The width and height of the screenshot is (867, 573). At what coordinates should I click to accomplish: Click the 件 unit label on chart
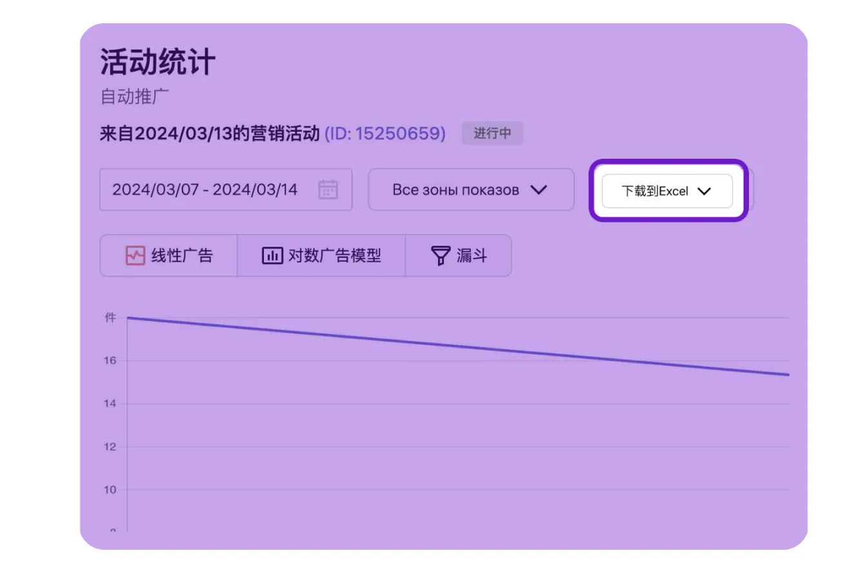tap(110, 317)
